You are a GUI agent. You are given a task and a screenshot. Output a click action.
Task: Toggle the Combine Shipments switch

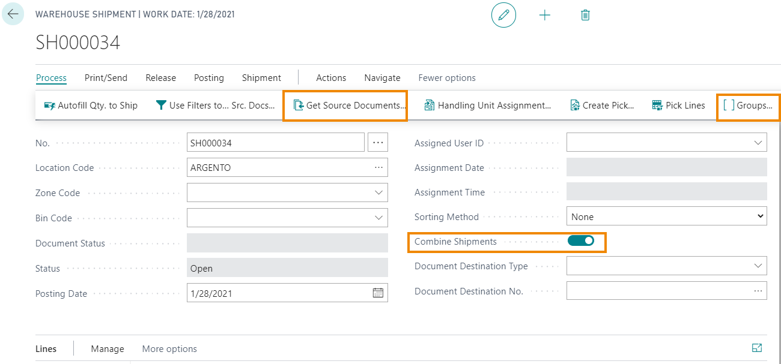click(580, 241)
